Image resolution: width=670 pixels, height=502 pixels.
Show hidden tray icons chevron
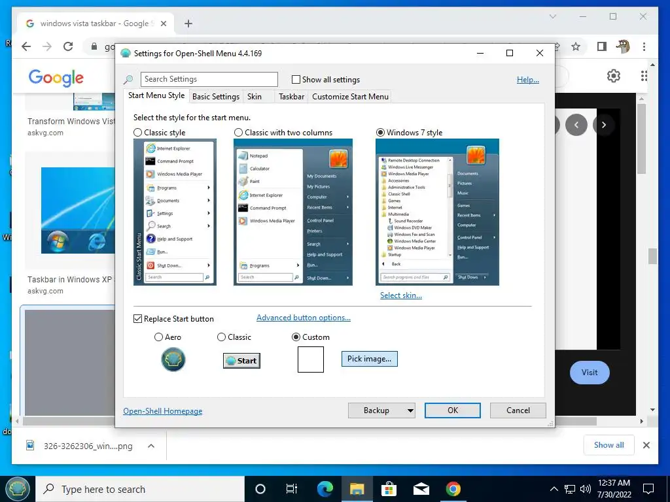(x=554, y=489)
